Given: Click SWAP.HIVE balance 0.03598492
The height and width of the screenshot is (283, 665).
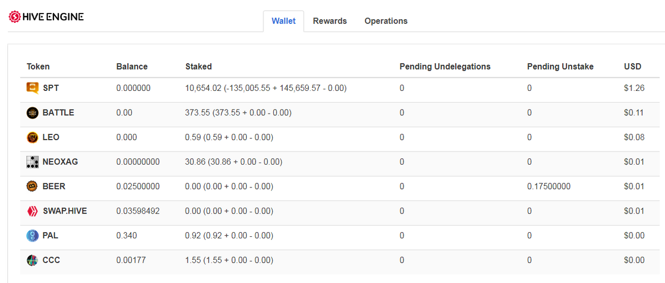Looking at the screenshot, I should pyautogui.click(x=138, y=211).
